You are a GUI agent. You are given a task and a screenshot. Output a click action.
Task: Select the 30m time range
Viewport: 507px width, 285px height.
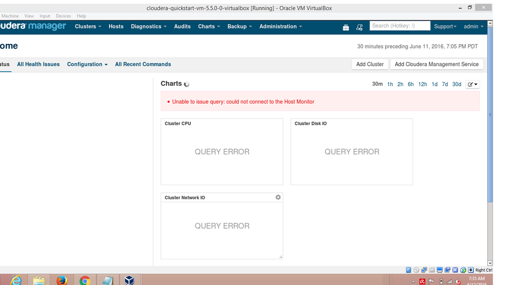(378, 84)
